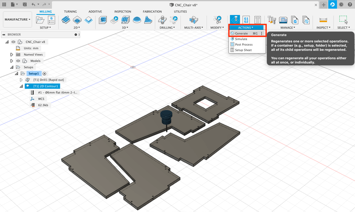Select the WCS item under 2D Contour1
The width and height of the screenshot is (355, 212).
[x=41, y=99]
